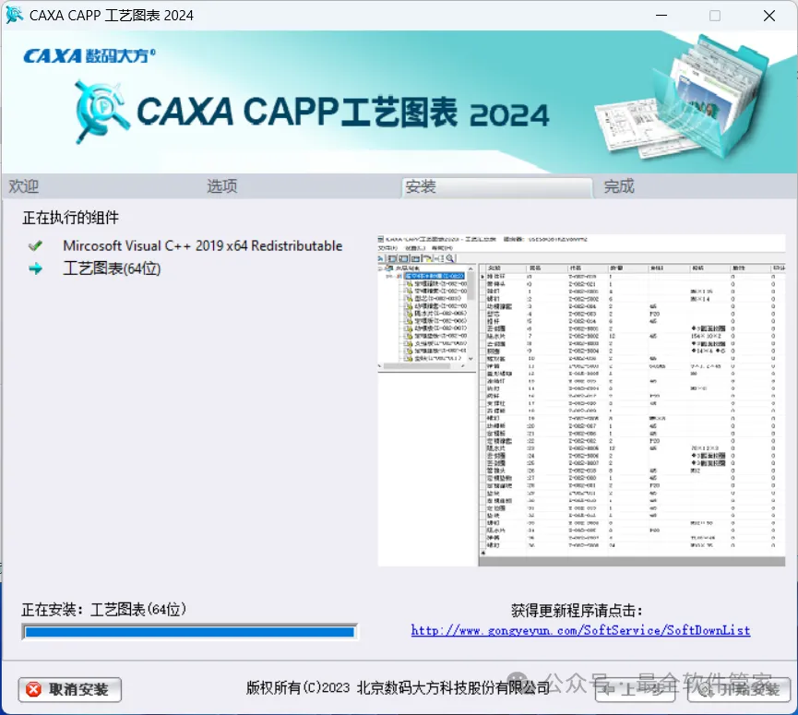
Task: Click the installation progress bar
Action: (x=189, y=632)
